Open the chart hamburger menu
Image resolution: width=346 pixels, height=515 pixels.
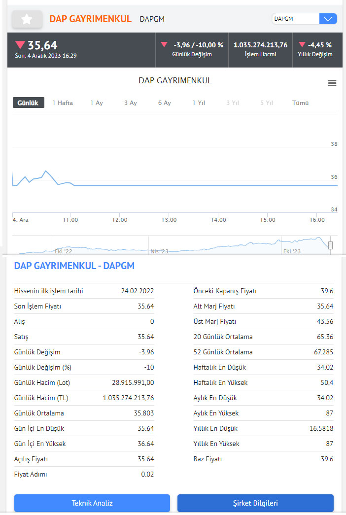[x=332, y=83]
